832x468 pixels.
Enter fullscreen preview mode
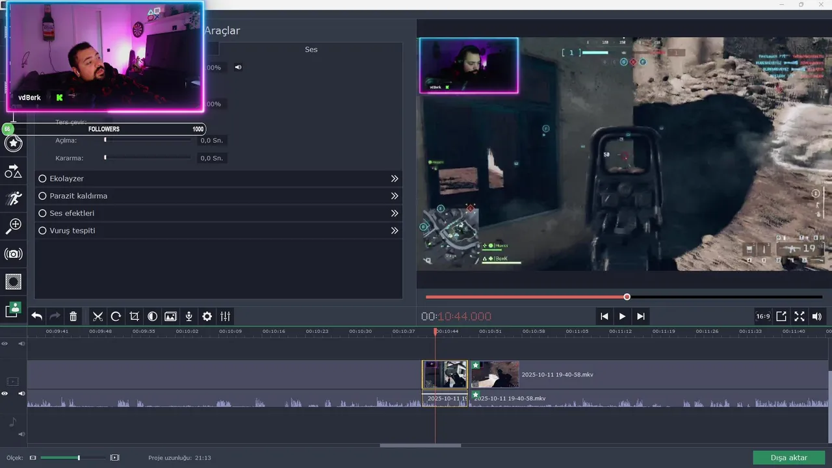click(x=799, y=317)
